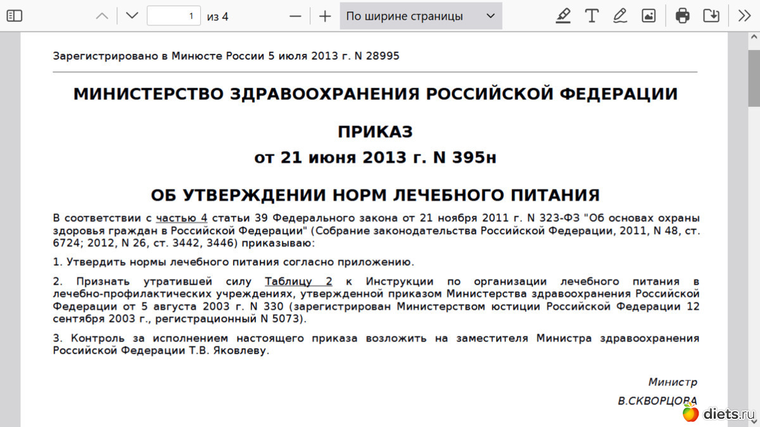Open the 'Таблицу 2' link
Screen dimensions: 760x427
point(298,282)
